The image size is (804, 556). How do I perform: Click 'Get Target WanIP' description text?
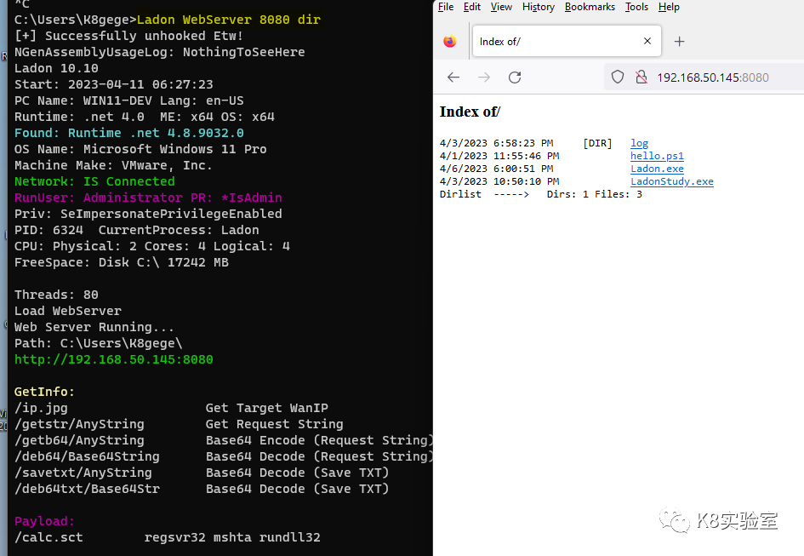266,408
